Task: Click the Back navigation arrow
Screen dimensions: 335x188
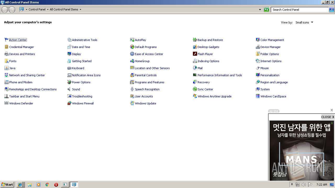Action: tap(4, 10)
